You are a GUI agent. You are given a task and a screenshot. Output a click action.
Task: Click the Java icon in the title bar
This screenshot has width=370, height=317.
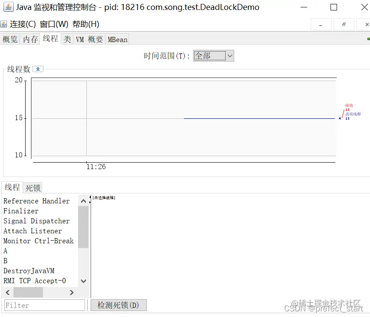click(9, 7)
